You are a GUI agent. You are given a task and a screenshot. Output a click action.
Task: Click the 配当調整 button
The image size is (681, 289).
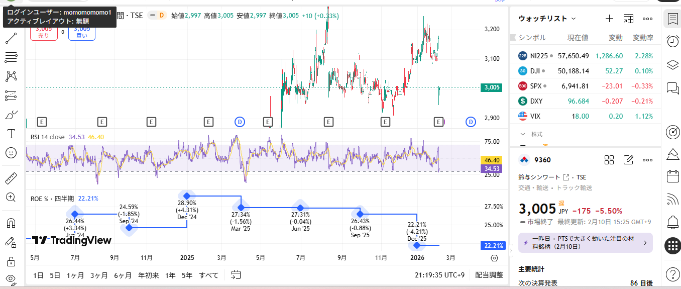tap(489, 275)
